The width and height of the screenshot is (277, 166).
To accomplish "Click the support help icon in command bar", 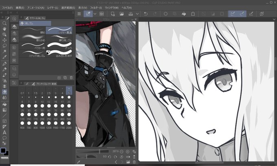I will click(x=262, y=14).
